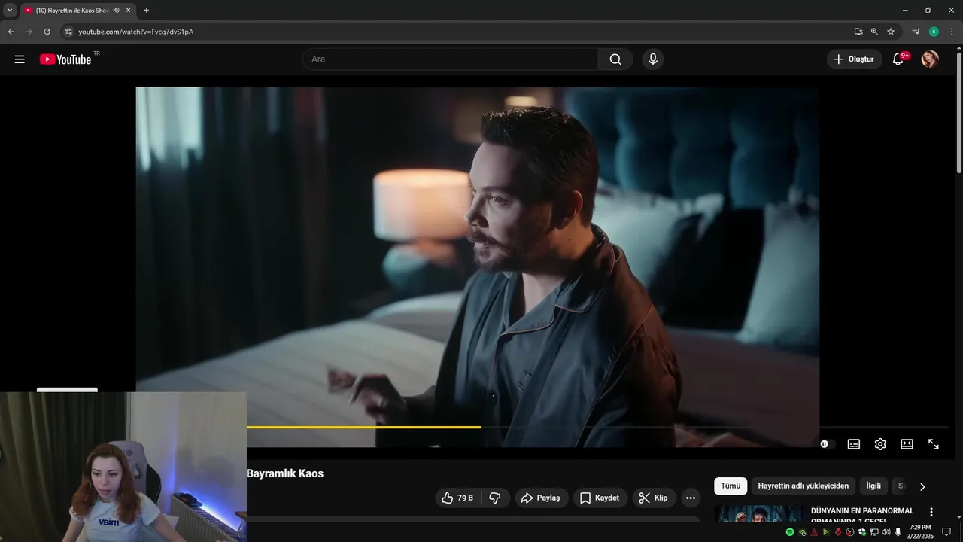
Task: Open Spotify in the system tray
Action: 790,532
